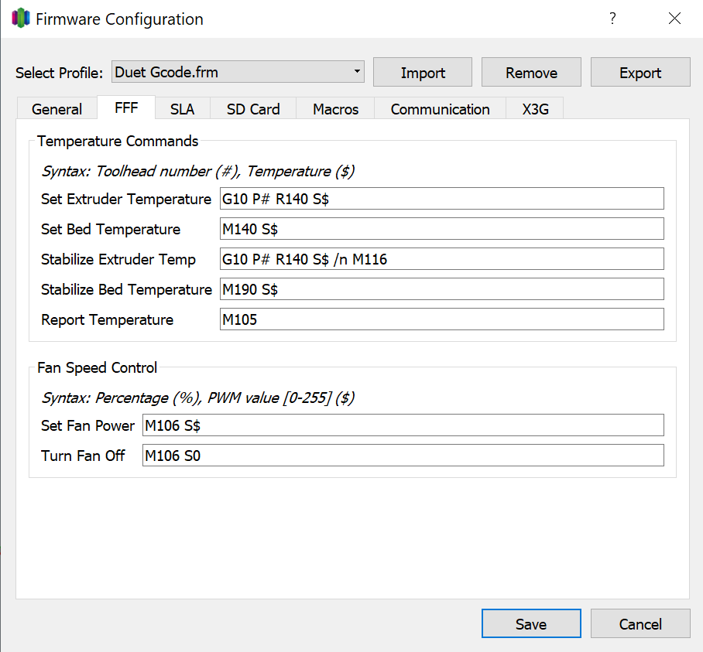This screenshot has height=652, width=703.
Task: Click the Select Profile label
Action: coord(59,73)
